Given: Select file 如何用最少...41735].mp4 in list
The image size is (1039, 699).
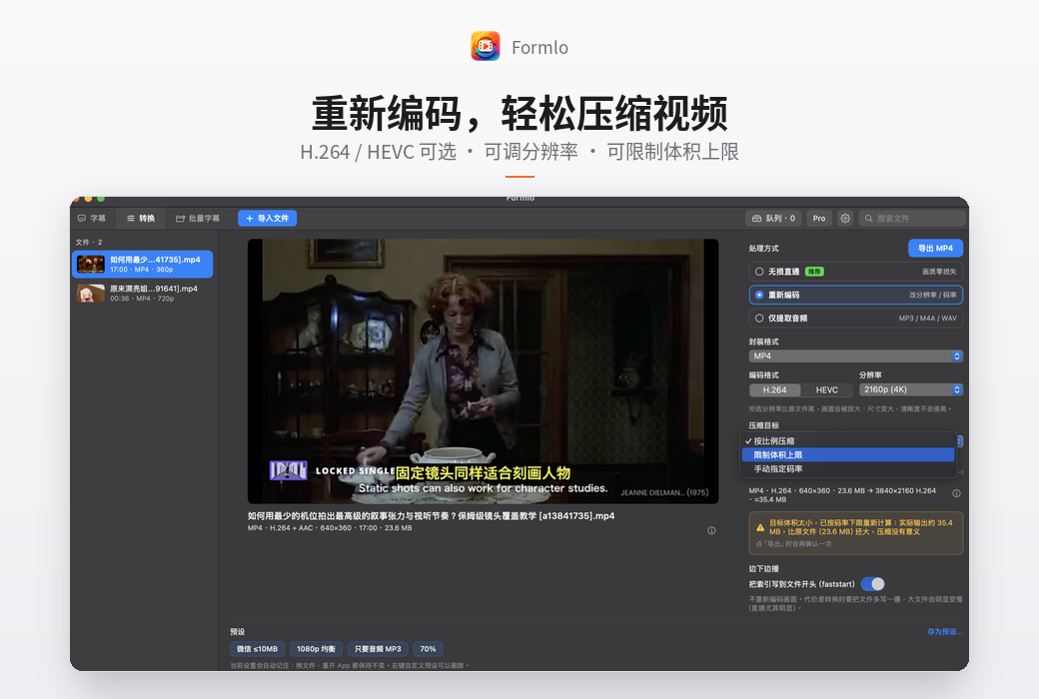Looking at the screenshot, I should click(143, 264).
